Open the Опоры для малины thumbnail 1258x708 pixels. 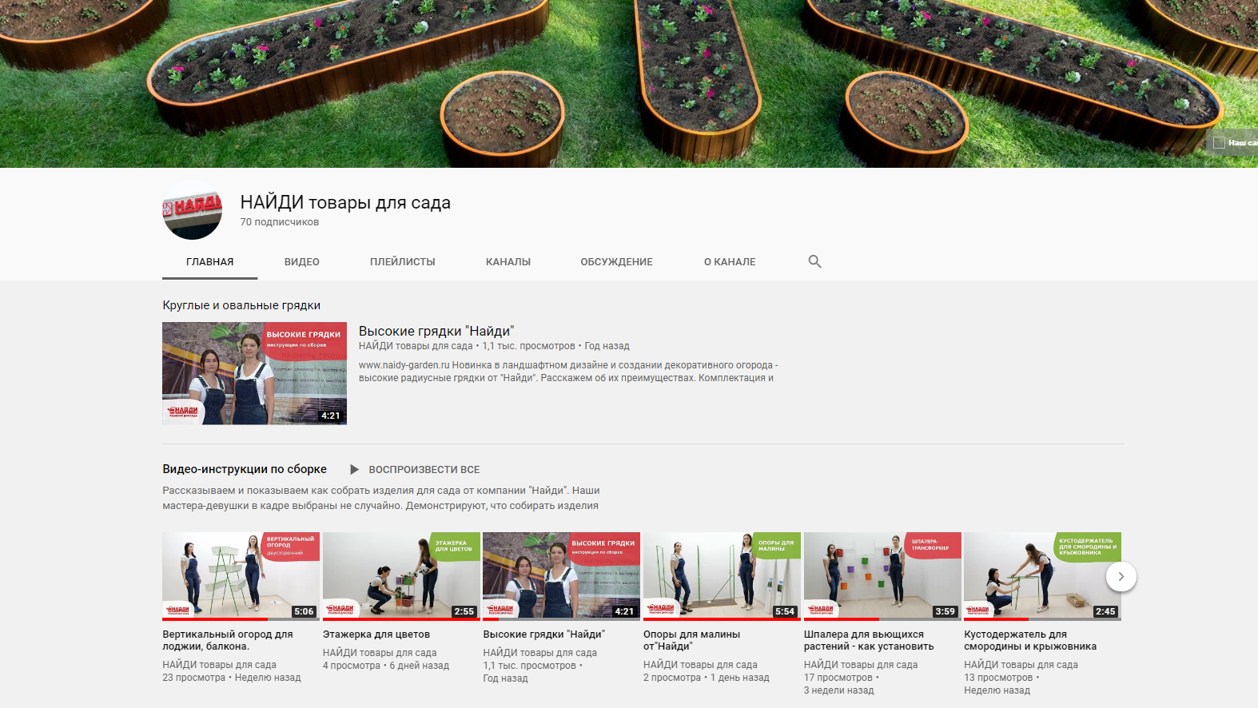click(722, 576)
